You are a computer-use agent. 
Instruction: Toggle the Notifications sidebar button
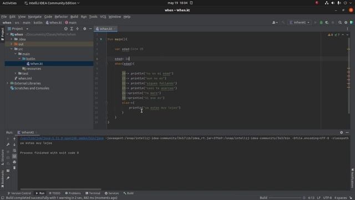pos(353,178)
